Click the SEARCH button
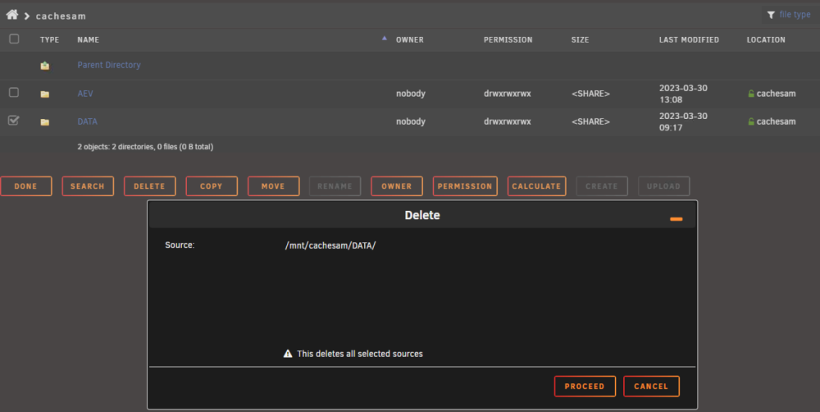 [88, 185]
